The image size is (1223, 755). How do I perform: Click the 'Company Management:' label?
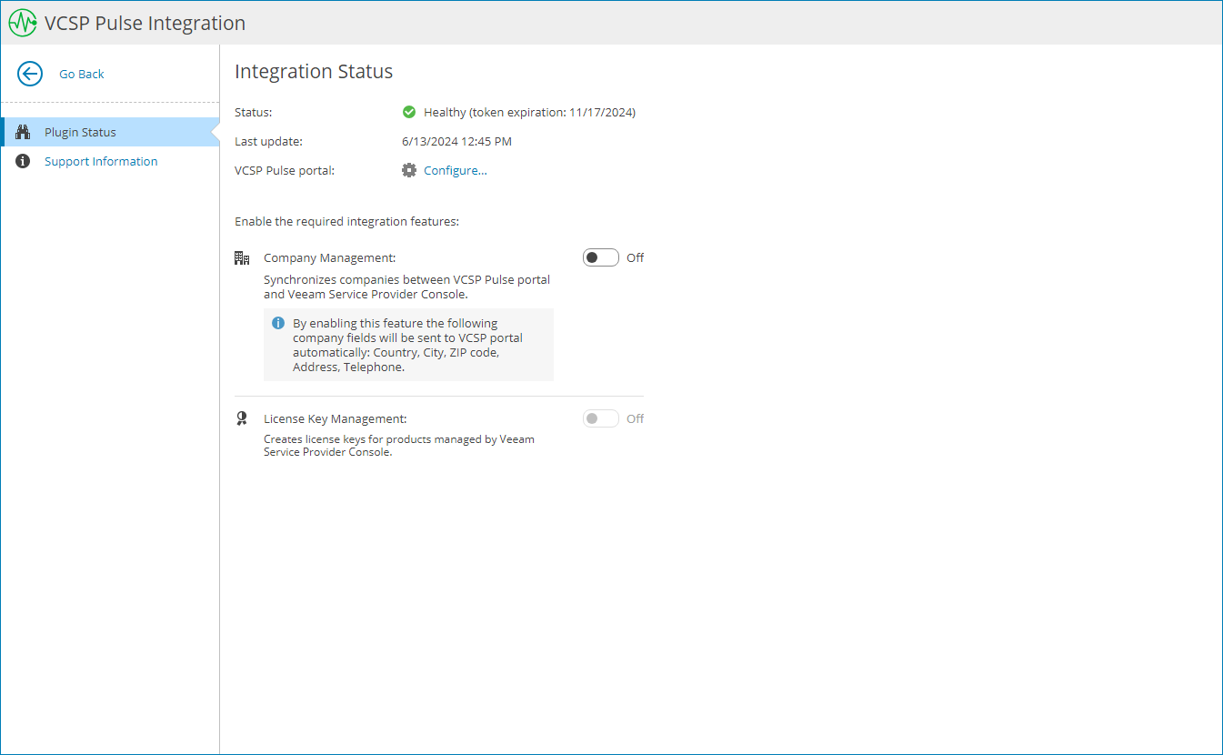[329, 258]
